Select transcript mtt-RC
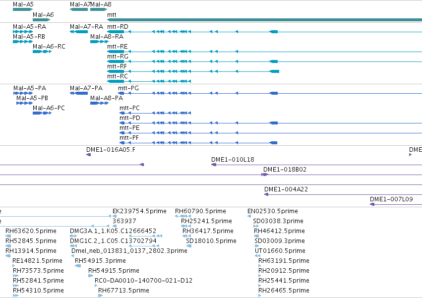 coord(149,81)
